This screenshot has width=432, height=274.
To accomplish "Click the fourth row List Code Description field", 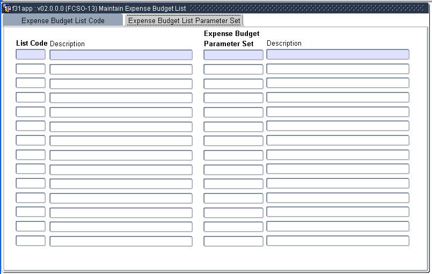I will click(x=121, y=98).
